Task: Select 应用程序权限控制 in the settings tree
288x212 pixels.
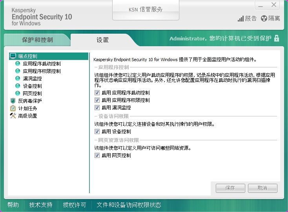Action: [x=42, y=71]
